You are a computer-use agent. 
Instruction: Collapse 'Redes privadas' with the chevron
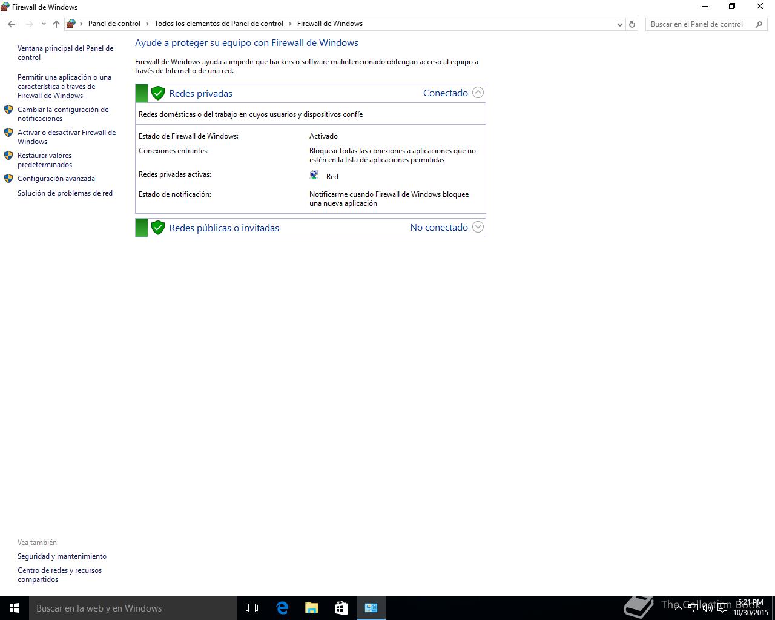point(478,93)
